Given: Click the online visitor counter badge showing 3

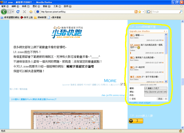Looking at the screenshot, I should tap(136, 121).
